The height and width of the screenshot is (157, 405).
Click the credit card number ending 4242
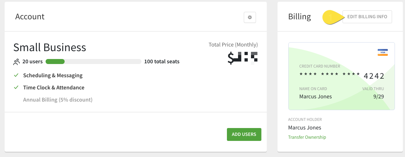[x=342, y=76]
